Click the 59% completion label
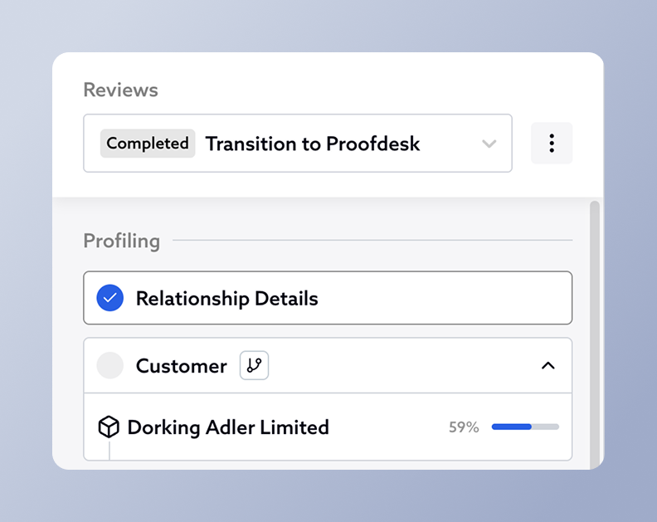Viewport: 657px width, 522px height. (x=464, y=427)
